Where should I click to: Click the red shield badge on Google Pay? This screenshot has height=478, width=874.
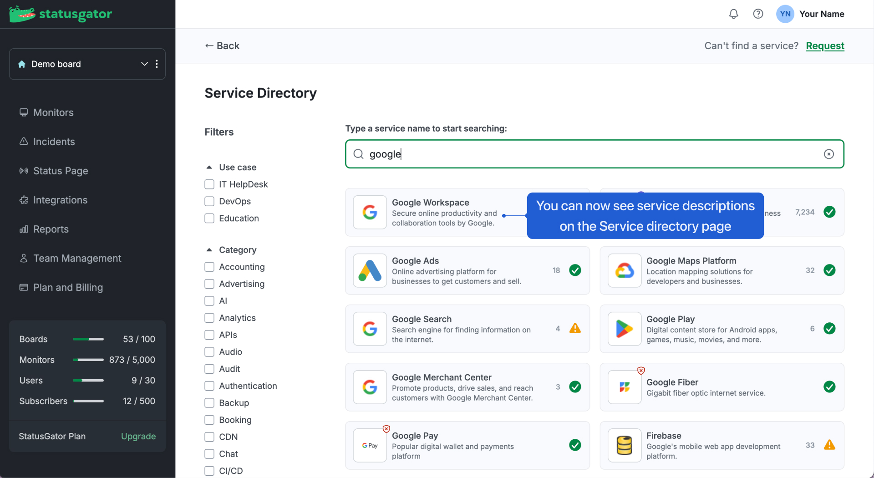tap(386, 429)
